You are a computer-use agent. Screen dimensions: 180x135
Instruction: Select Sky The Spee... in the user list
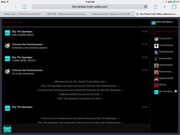tap(164, 92)
